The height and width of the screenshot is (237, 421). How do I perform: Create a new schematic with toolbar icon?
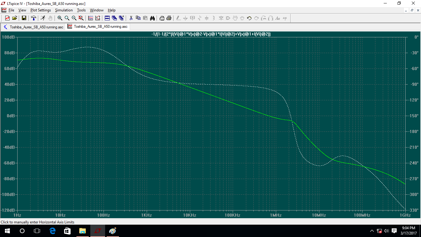7,18
